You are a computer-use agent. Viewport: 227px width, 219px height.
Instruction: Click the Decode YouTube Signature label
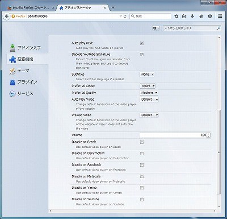point(91,55)
